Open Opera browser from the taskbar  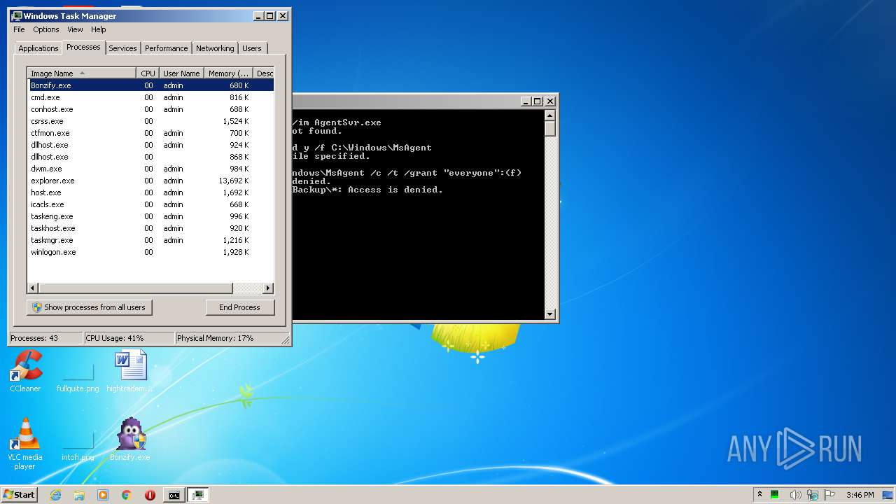point(150,495)
